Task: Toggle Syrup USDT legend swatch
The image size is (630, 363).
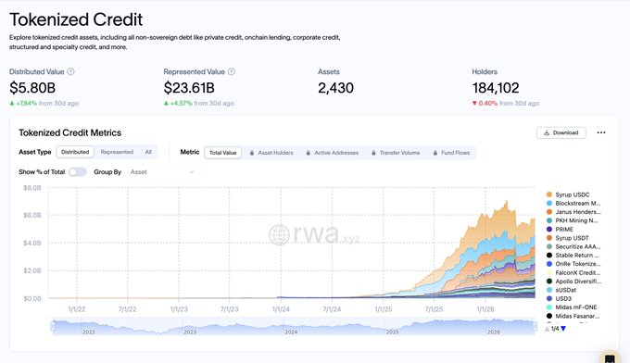Action: (x=549, y=238)
